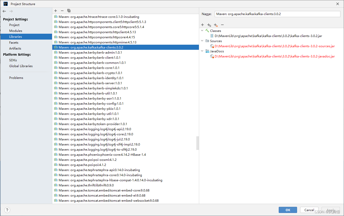Screen dimensions: 344x216
Task: Click library icon of phoenix-core row
Action: (56, 154)
